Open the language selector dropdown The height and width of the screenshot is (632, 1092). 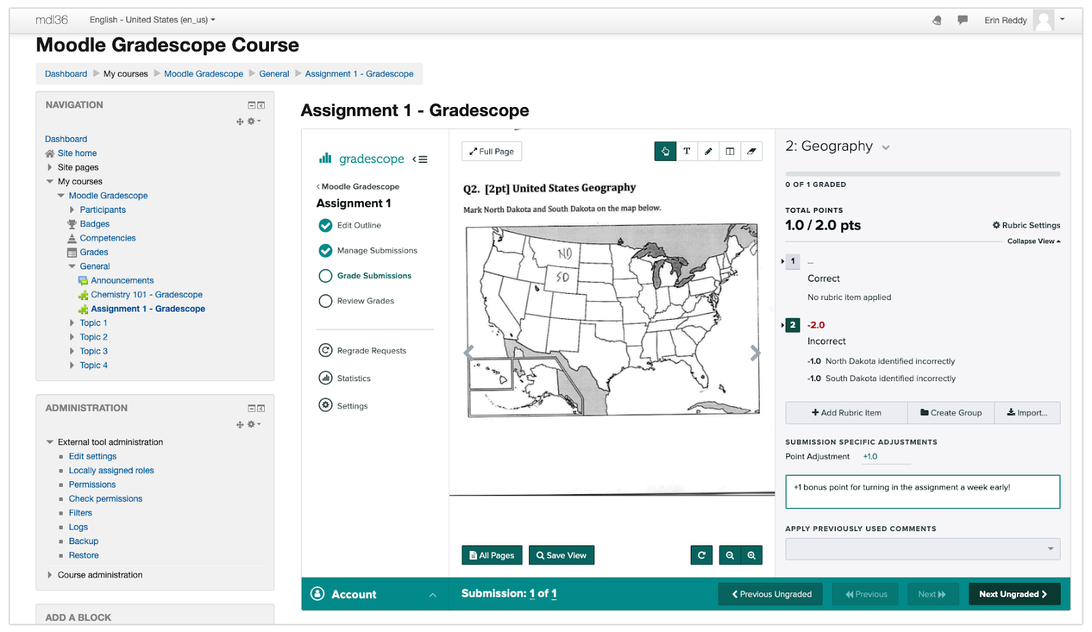click(x=152, y=20)
